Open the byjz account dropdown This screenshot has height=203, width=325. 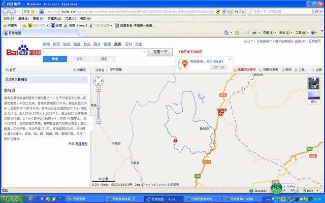pos(248,42)
